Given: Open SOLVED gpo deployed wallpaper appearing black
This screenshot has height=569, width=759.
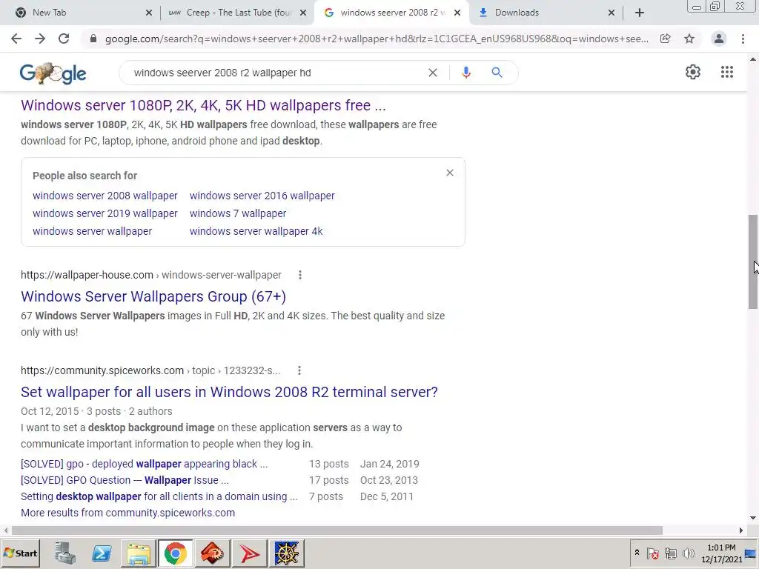Looking at the screenshot, I should [145, 464].
